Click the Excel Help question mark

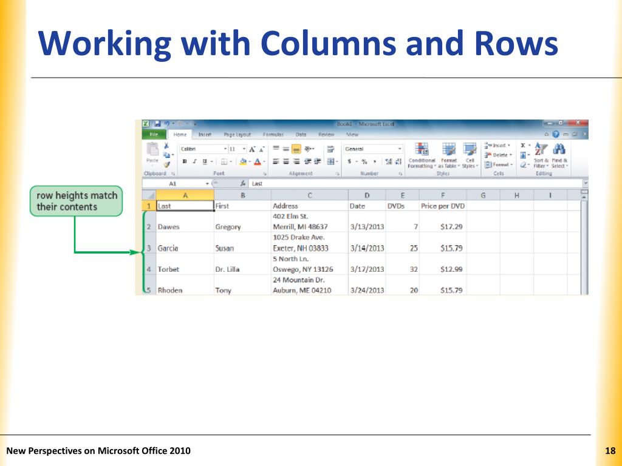tap(556, 134)
